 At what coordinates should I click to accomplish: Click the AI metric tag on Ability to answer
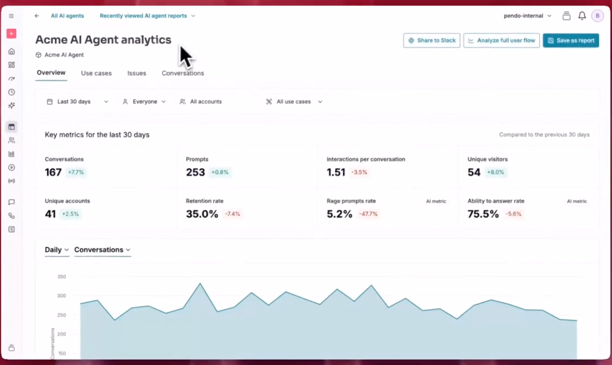click(577, 201)
